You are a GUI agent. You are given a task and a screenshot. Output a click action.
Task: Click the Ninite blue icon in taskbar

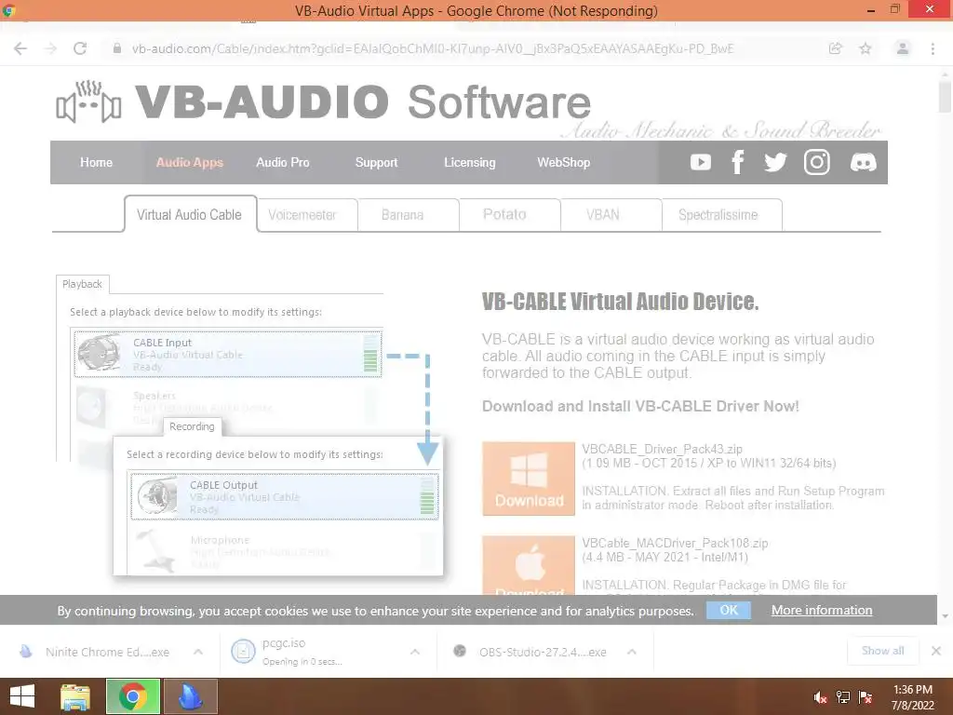coord(190,696)
